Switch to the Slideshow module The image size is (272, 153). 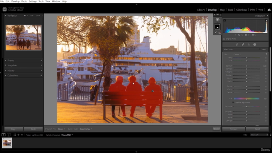point(241,10)
